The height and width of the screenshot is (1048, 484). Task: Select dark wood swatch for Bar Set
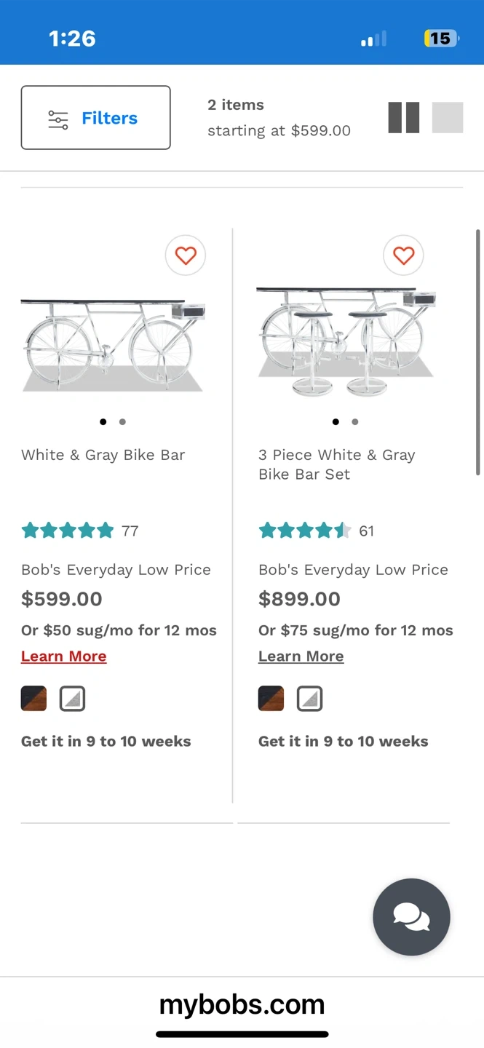271,699
